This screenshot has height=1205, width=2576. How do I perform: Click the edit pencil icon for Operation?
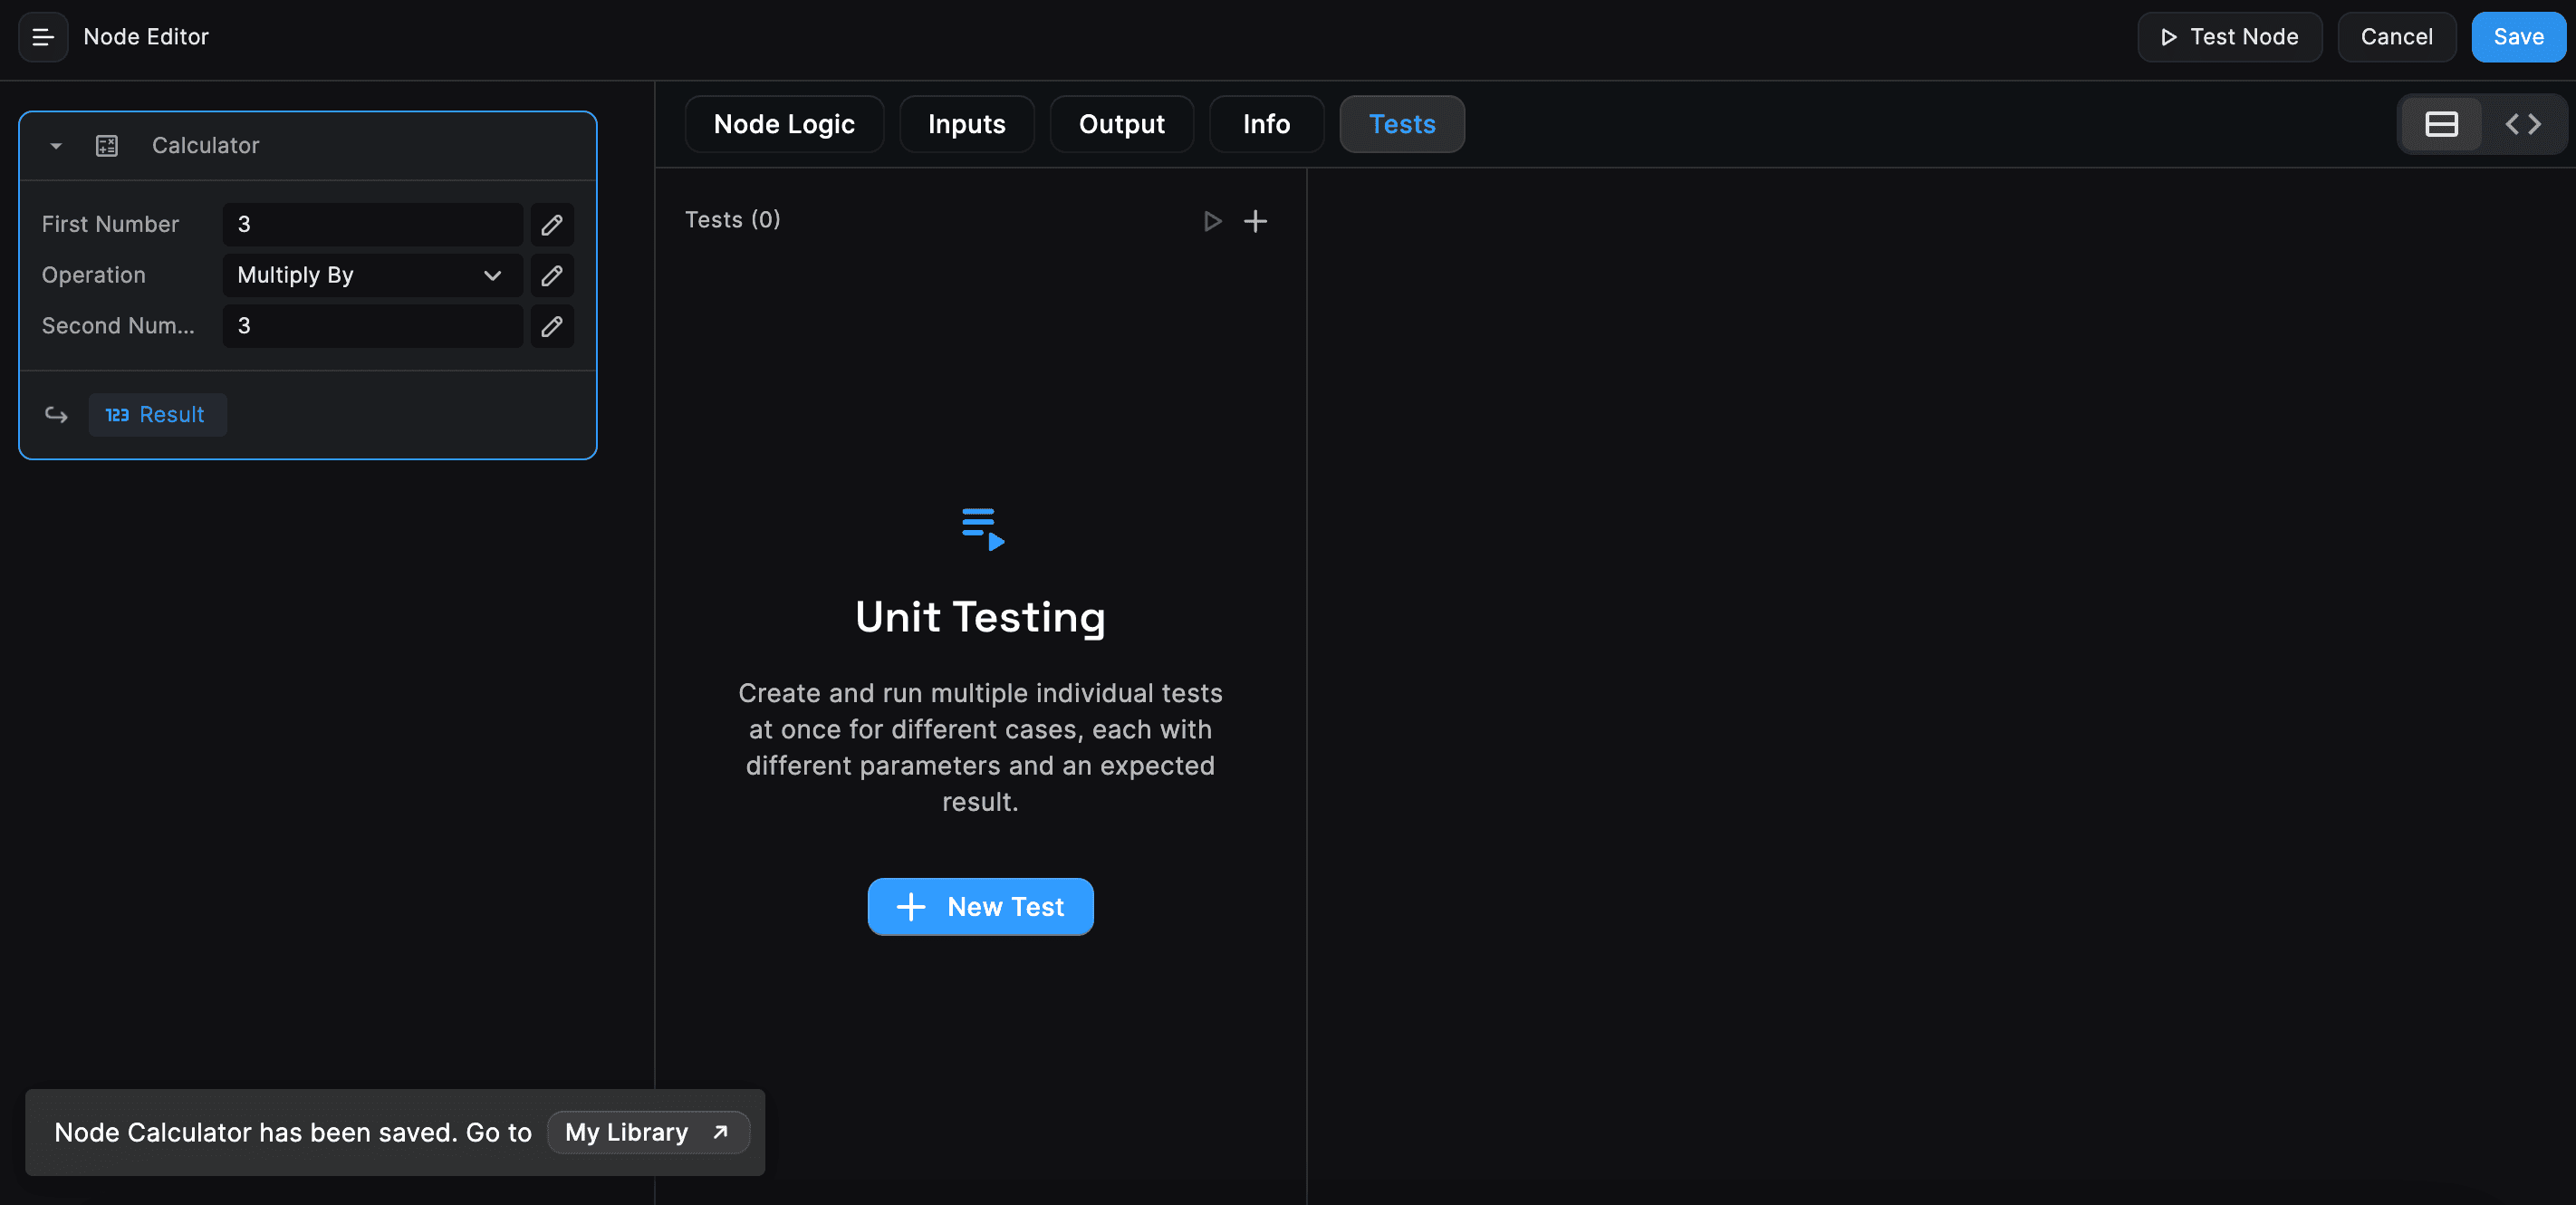[x=552, y=275]
